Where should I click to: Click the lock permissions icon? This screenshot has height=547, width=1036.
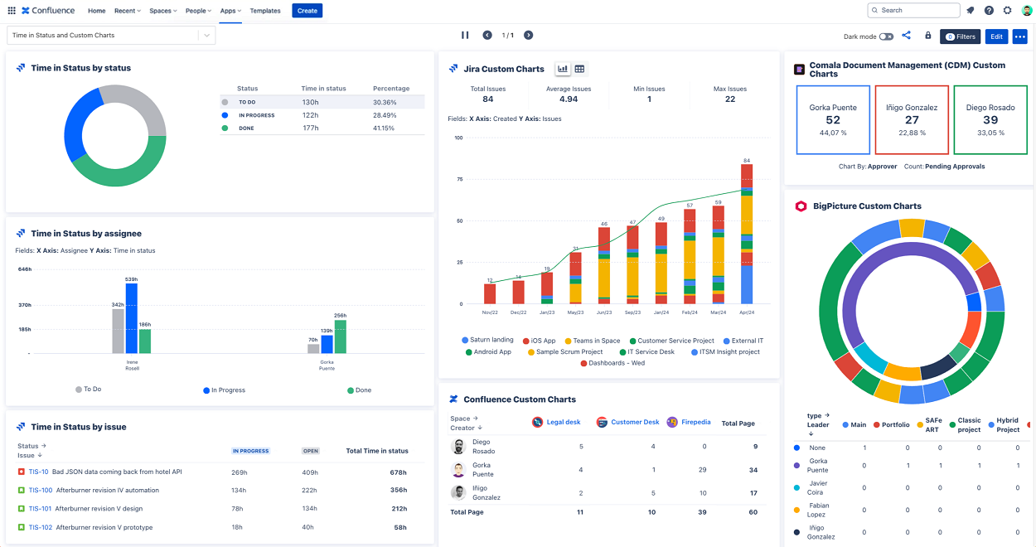click(x=927, y=36)
